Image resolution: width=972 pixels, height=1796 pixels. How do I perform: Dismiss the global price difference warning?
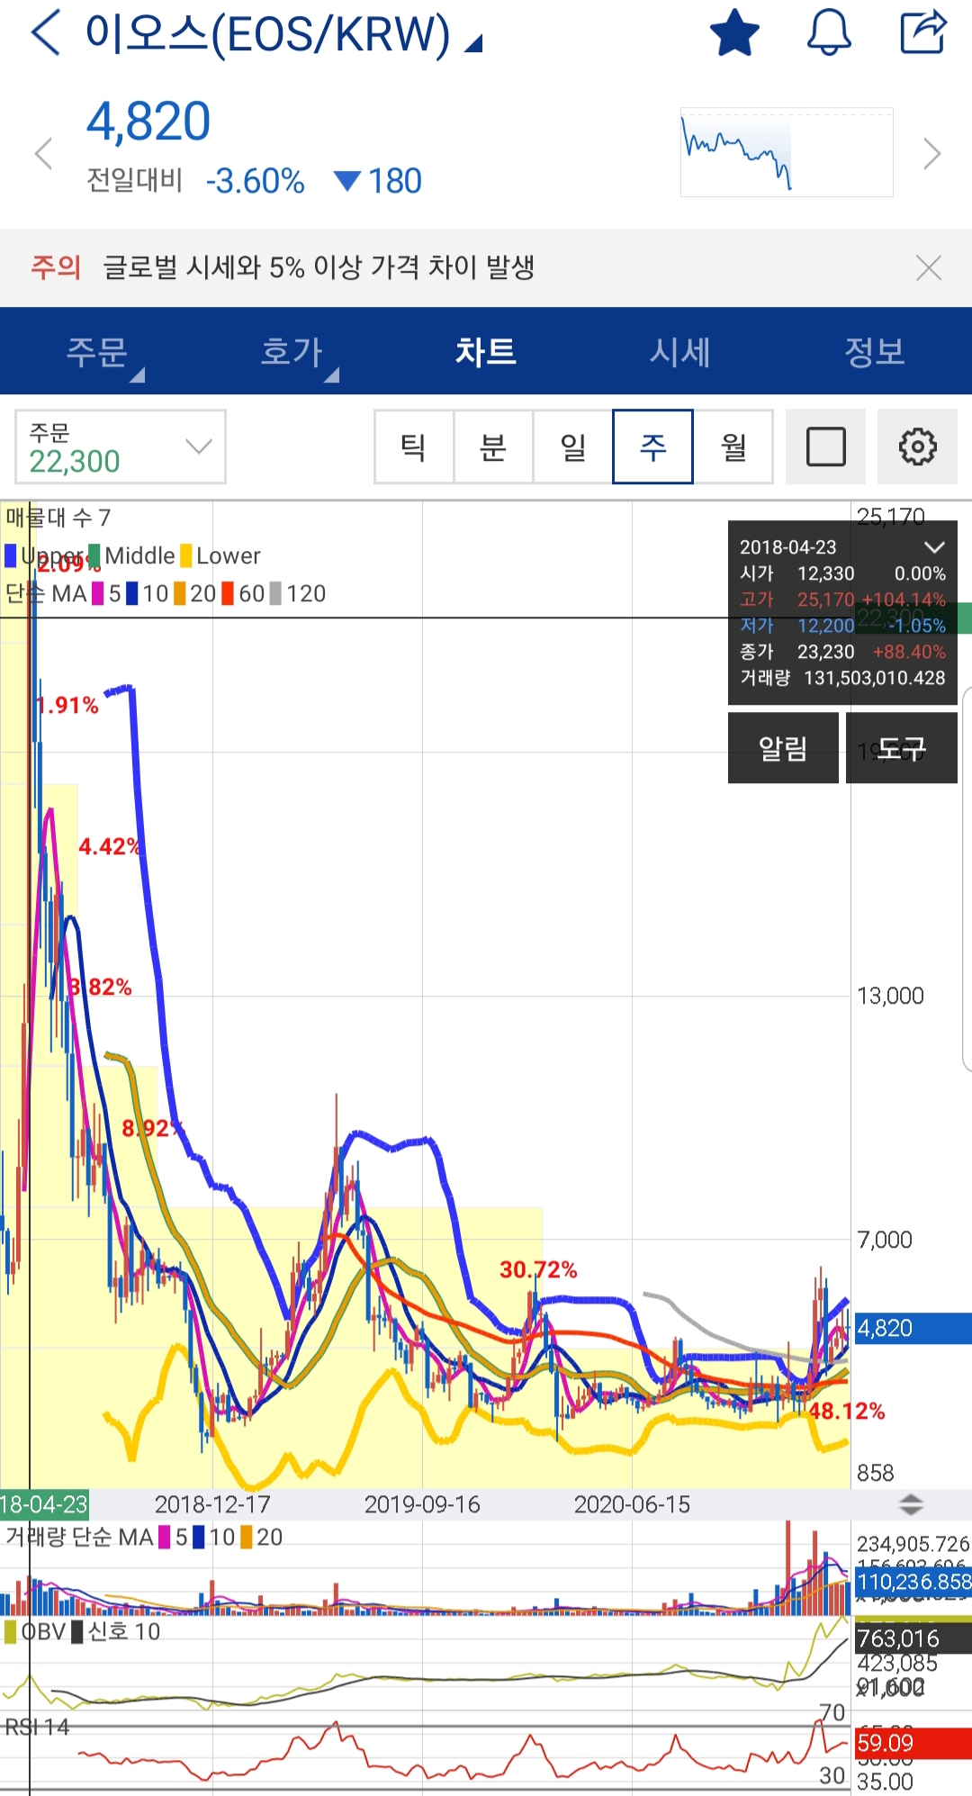tap(928, 267)
